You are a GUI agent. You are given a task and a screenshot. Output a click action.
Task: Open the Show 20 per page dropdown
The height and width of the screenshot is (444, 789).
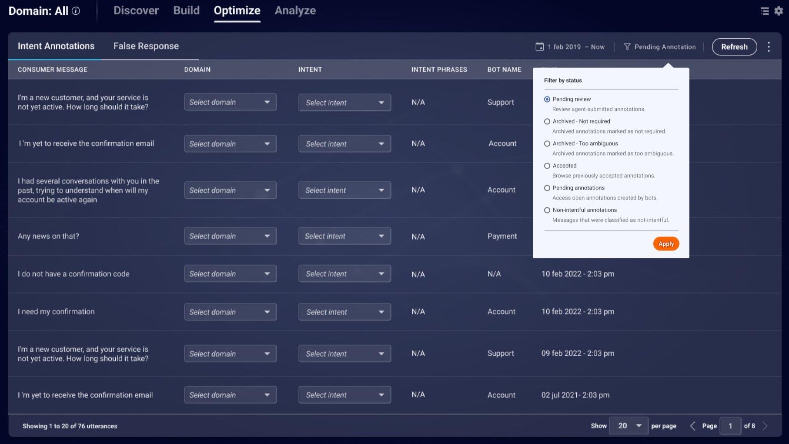click(629, 426)
